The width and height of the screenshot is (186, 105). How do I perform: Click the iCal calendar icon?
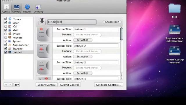point(10,26)
